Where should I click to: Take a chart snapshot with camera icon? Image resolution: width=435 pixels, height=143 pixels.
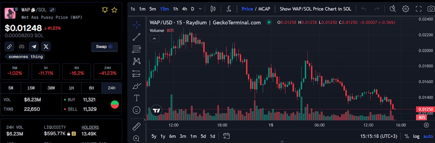431,9
